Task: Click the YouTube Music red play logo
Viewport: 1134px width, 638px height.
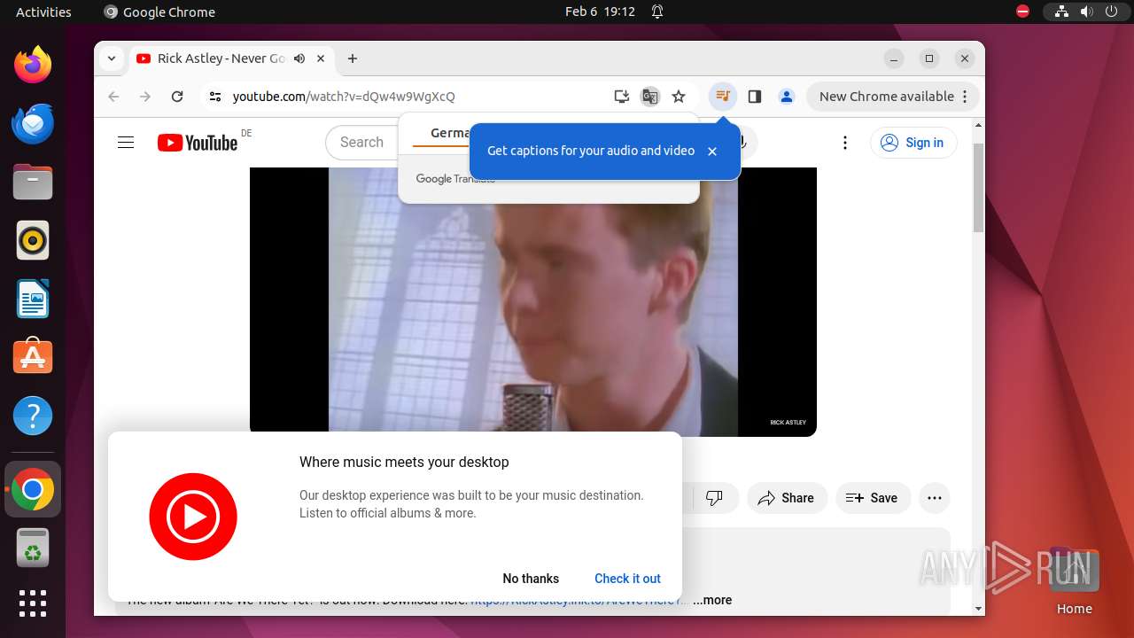Action: click(x=193, y=517)
